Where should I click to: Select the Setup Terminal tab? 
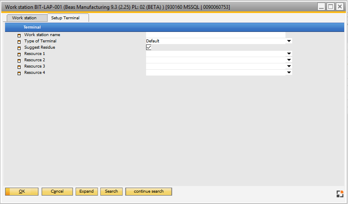coord(65,18)
